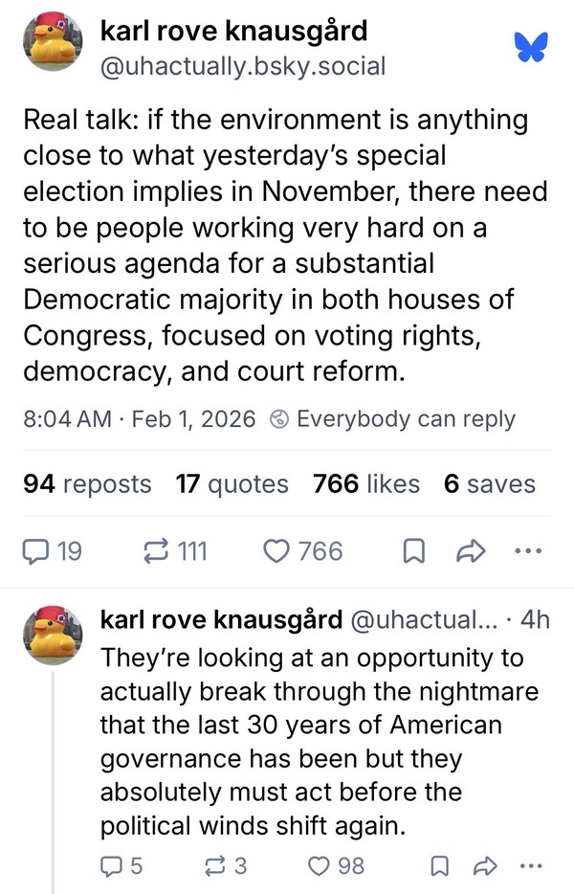Repost the follow-up post (3 reposts)
The height and width of the screenshot is (894, 574).
(214, 865)
